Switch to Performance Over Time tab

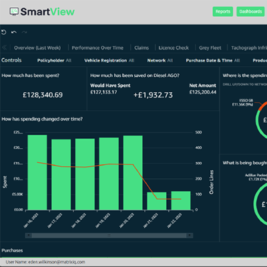click(x=97, y=48)
